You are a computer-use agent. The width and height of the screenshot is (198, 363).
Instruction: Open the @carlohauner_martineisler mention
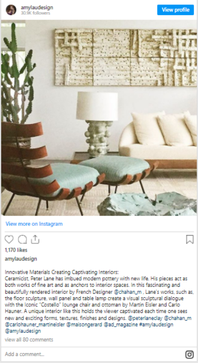pyautogui.click(x=35, y=325)
